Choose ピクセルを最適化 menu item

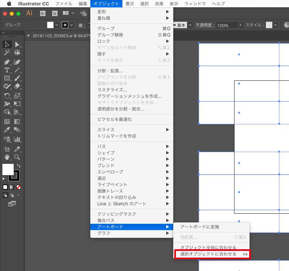pos(131,119)
